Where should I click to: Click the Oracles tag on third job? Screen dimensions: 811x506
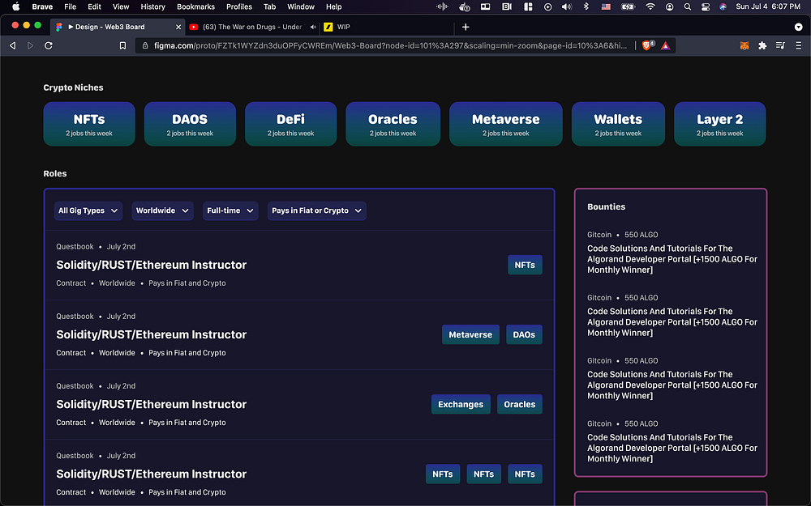click(x=520, y=404)
